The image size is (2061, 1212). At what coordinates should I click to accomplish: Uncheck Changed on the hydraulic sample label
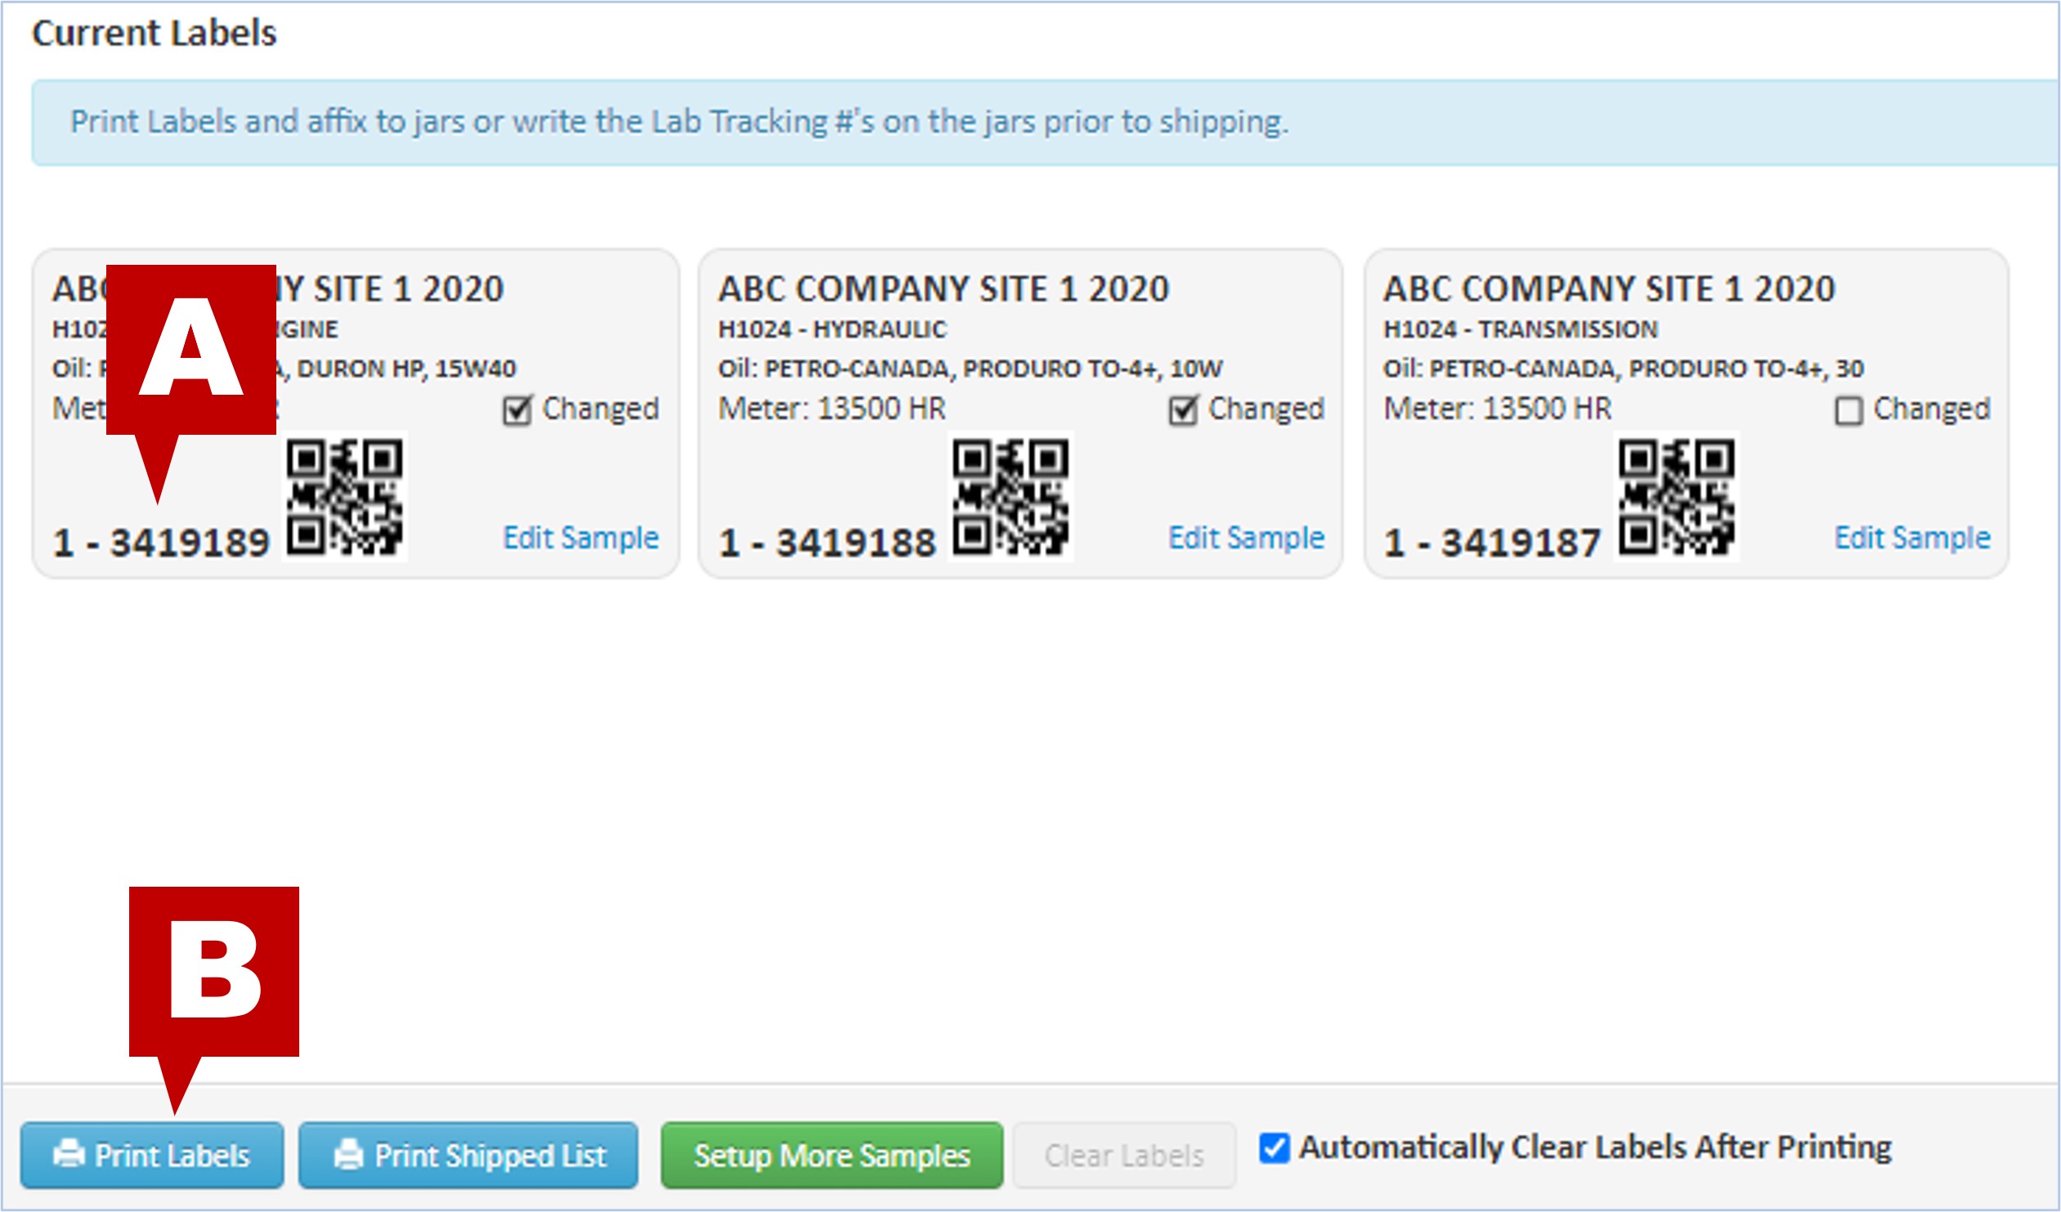click(x=1183, y=409)
